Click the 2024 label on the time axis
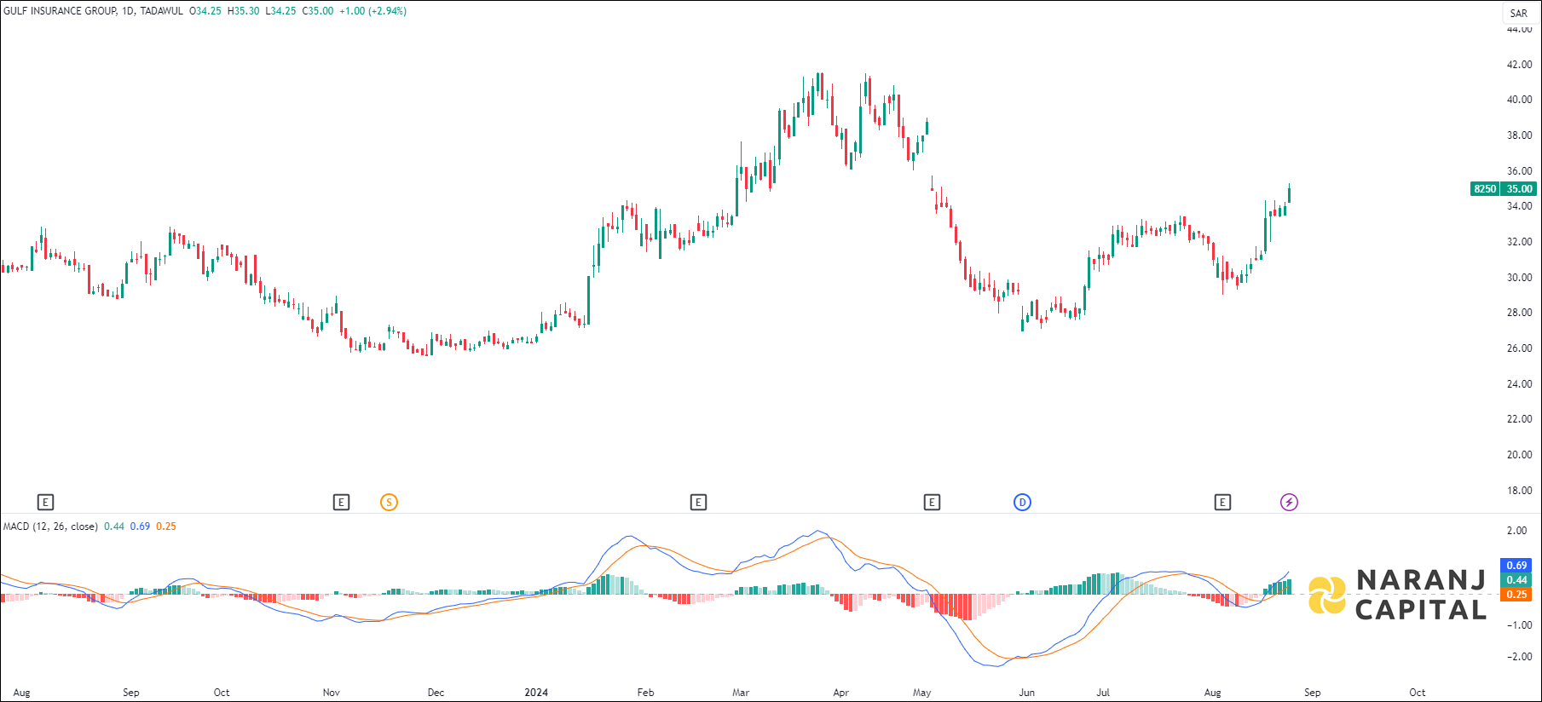This screenshot has width=1542, height=702. 536,693
